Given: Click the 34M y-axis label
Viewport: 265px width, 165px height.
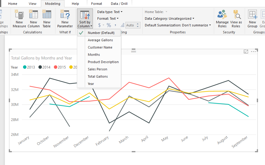Looking at the screenshot, I should coord(15,74).
